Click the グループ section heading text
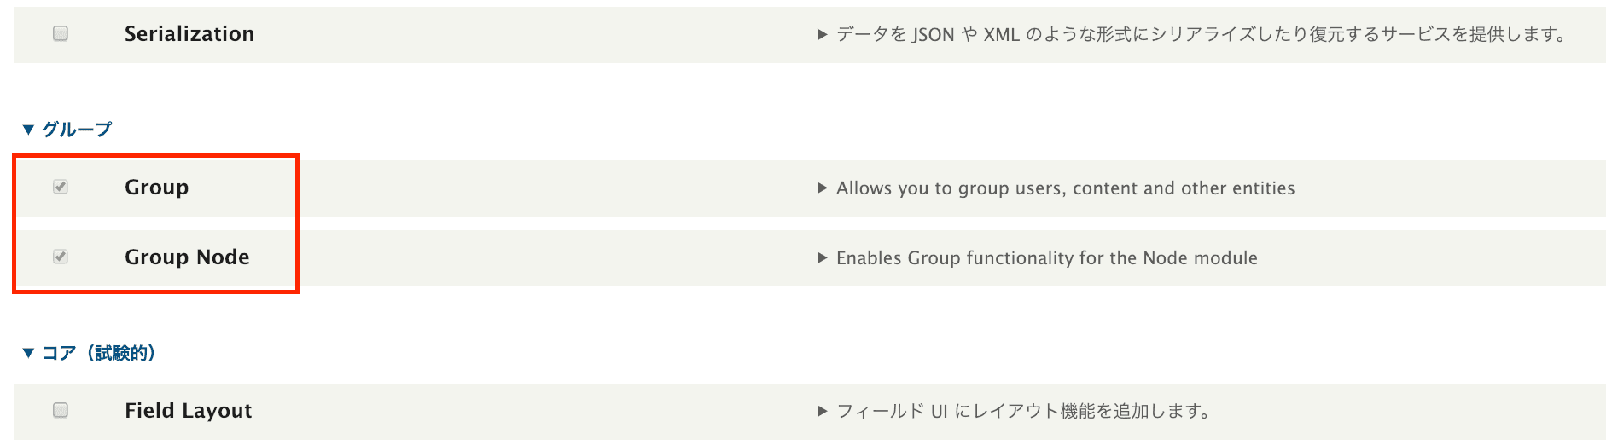 [77, 130]
